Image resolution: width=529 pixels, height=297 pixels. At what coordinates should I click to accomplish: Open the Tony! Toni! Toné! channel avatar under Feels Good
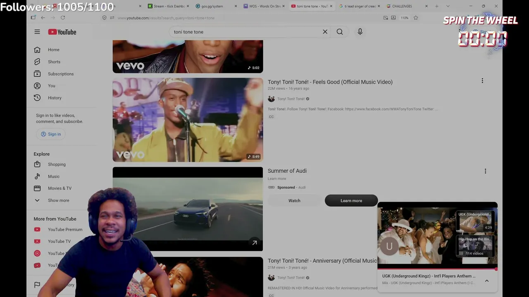click(x=271, y=99)
